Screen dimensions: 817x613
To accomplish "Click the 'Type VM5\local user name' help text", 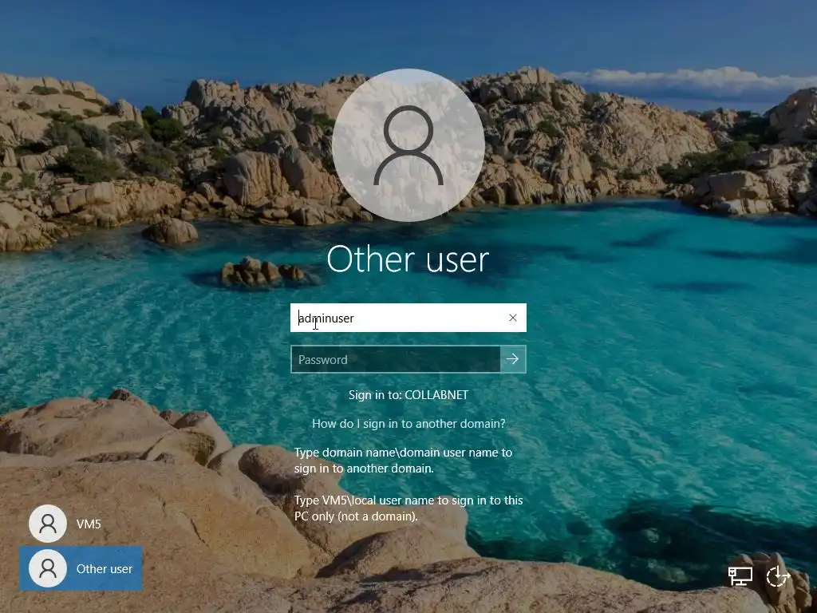I will [x=408, y=508].
